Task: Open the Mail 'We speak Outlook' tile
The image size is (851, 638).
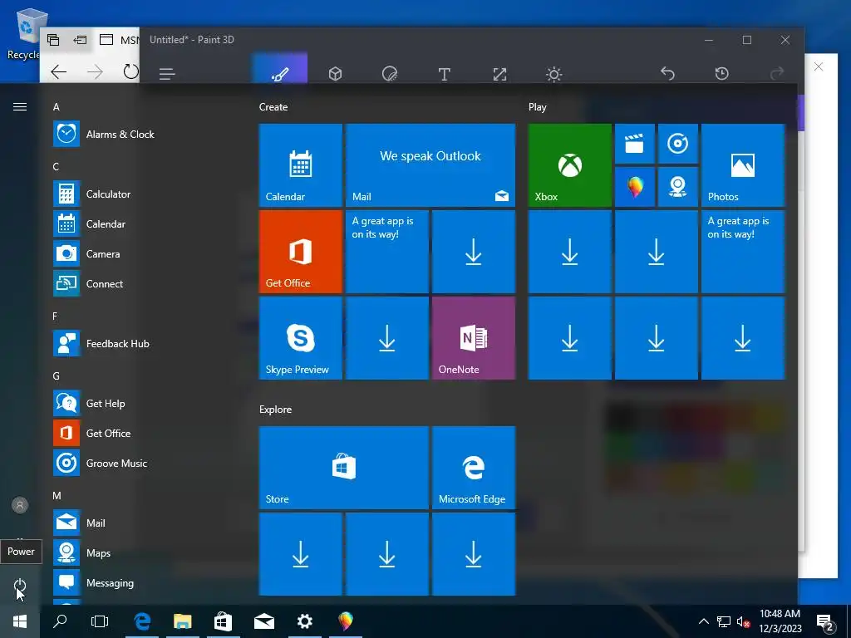Action: 430,165
